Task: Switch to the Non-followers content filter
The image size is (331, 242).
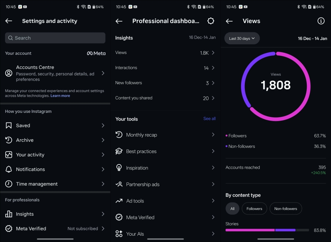Action: point(285,208)
